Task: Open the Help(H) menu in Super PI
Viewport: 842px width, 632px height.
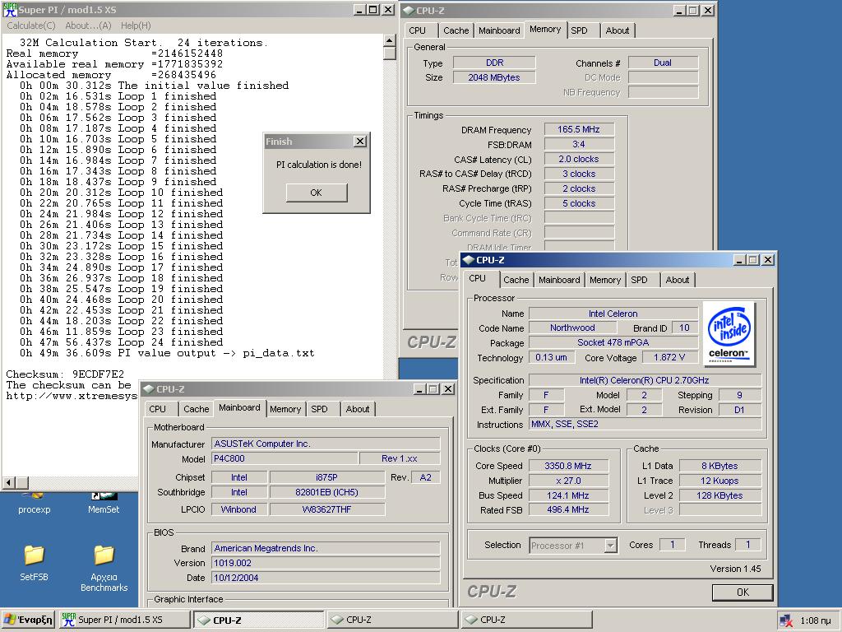Action: click(136, 26)
